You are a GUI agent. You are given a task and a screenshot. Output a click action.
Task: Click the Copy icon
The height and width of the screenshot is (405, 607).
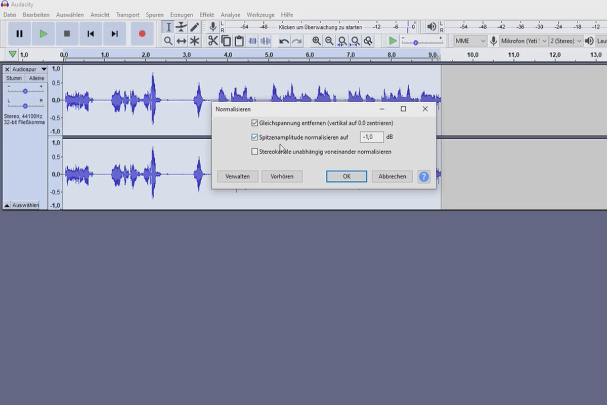226,41
